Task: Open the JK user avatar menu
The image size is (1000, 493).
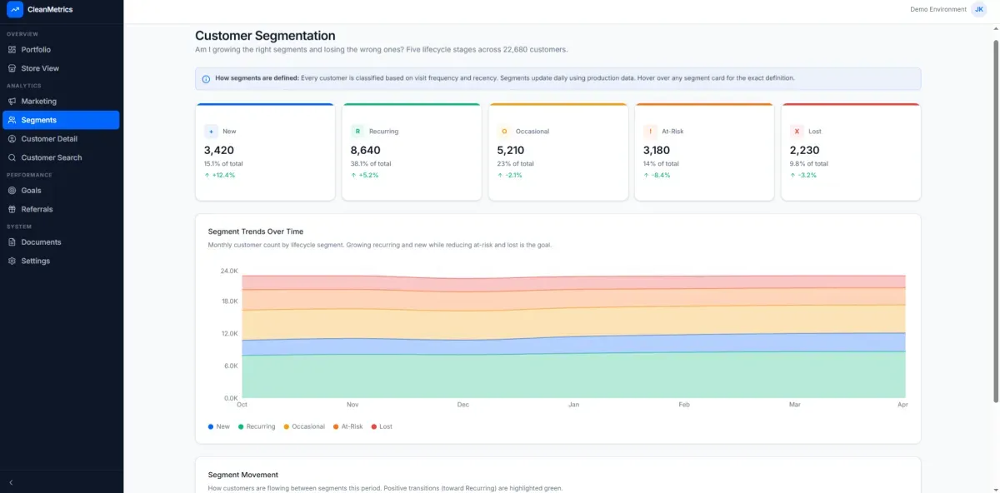Action: pyautogui.click(x=978, y=9)
